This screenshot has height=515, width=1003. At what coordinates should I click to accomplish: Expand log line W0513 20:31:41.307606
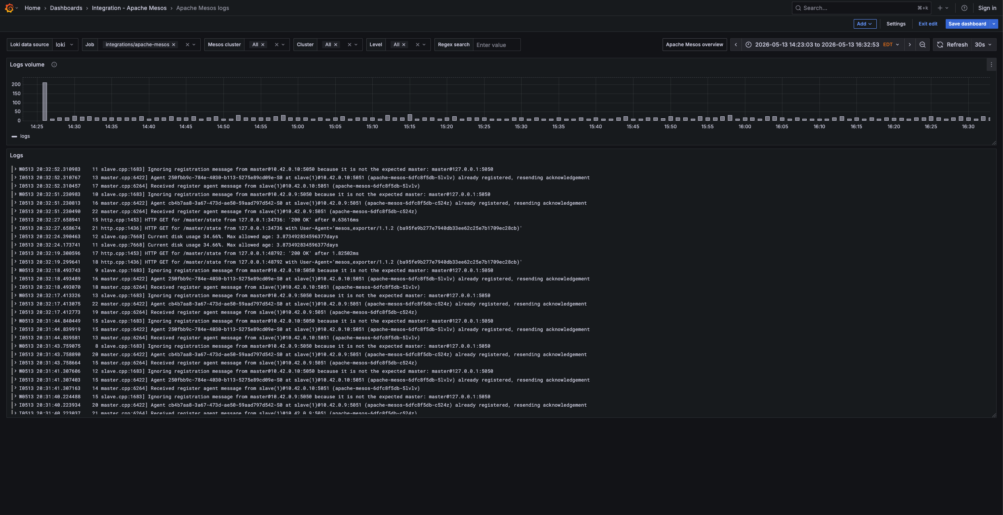pos(15,371)
